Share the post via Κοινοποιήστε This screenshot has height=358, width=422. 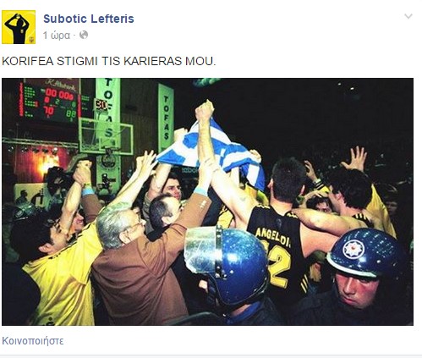[33, 341]
